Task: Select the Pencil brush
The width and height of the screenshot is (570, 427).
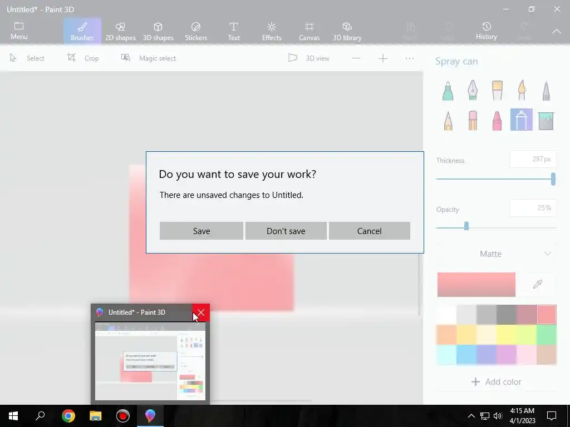Action: pyautogui.click(x=448, y=120)
